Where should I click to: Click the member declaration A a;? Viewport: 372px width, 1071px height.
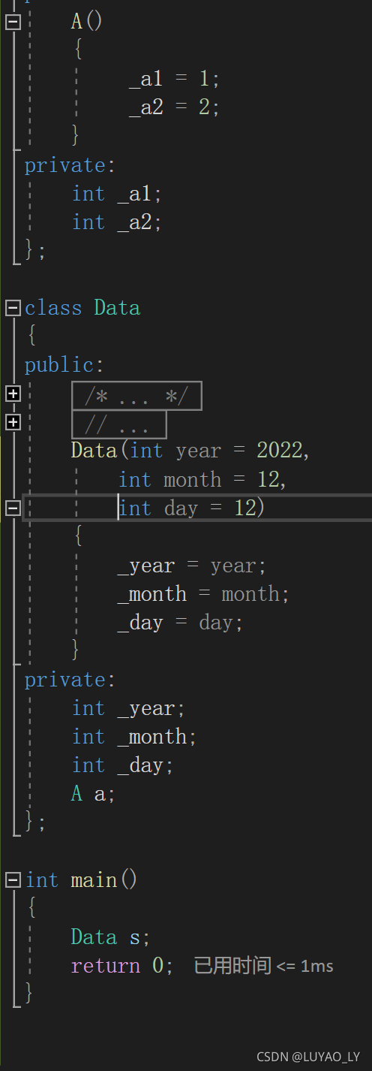coord(94,794)
